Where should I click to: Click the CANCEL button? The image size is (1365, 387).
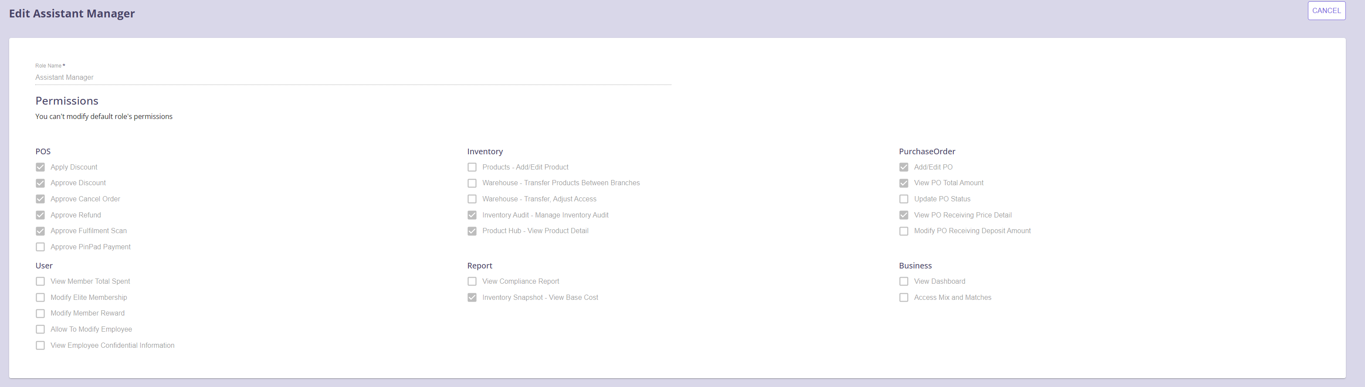[1326, 10]
